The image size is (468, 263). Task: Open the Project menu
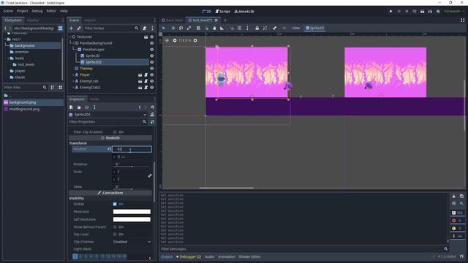point(23,11)
